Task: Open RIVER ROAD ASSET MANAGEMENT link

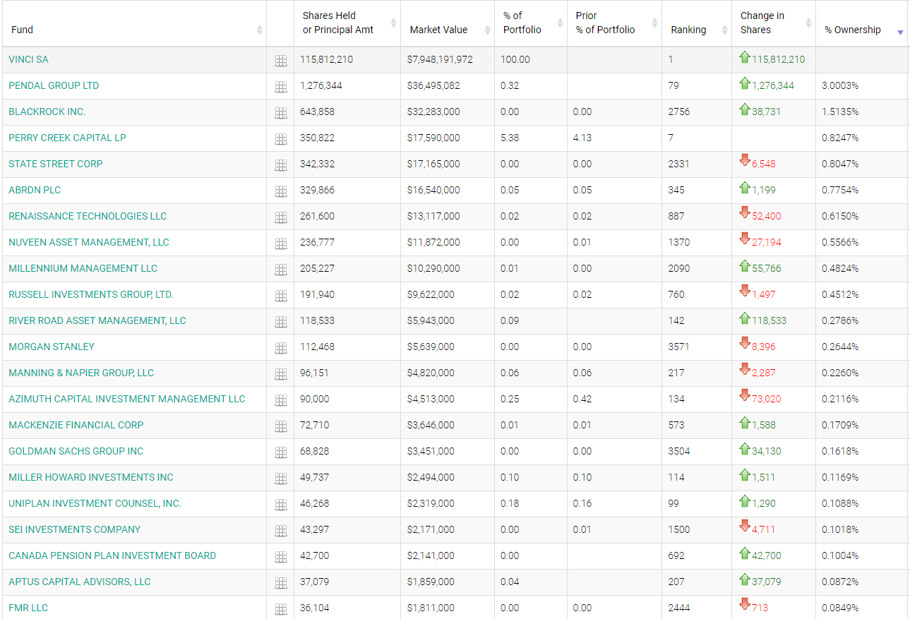Action: point(97,320)
